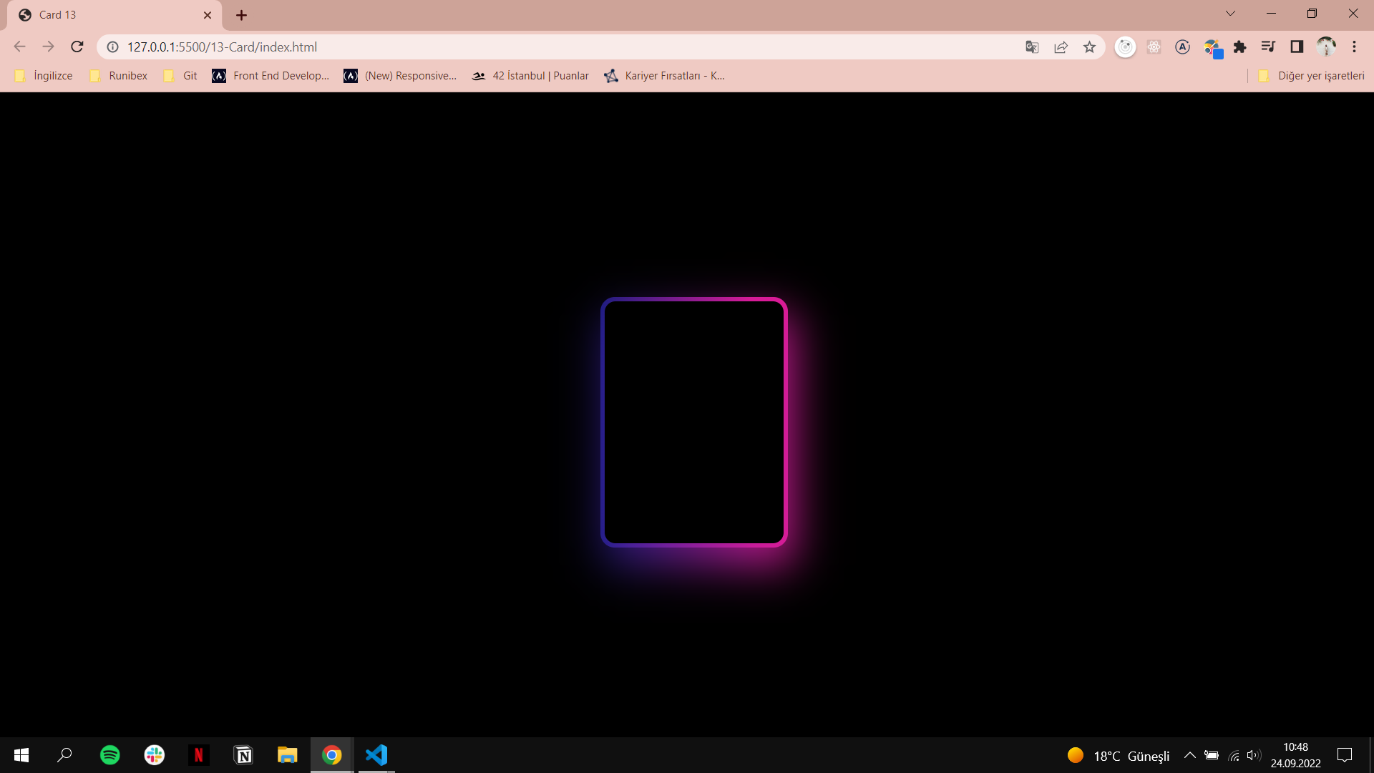
Task: Open a new tab
Action: coord(242,15)
